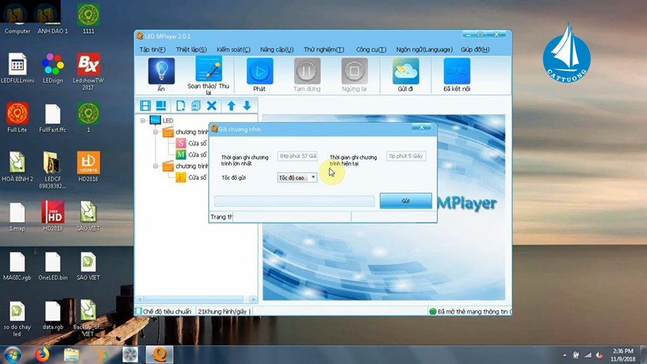Open the Ngôn ngữ(Language) menu

(x=424, y=49)
